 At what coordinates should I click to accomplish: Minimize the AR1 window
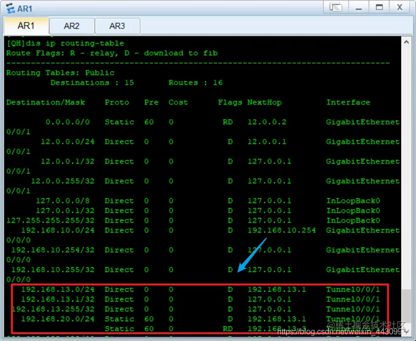(359, 7)
